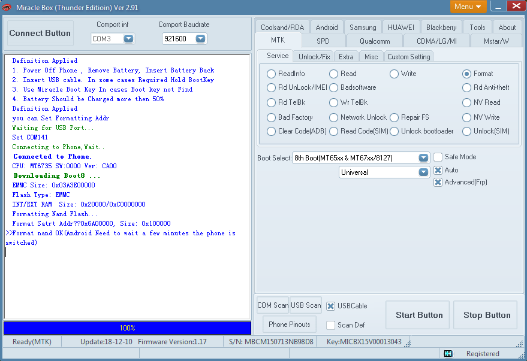Image resolution: width=527 pixels, height=361 pixels.
Task: Click the Miracle Box title bar logo icon
Action: tap(7, 7)
